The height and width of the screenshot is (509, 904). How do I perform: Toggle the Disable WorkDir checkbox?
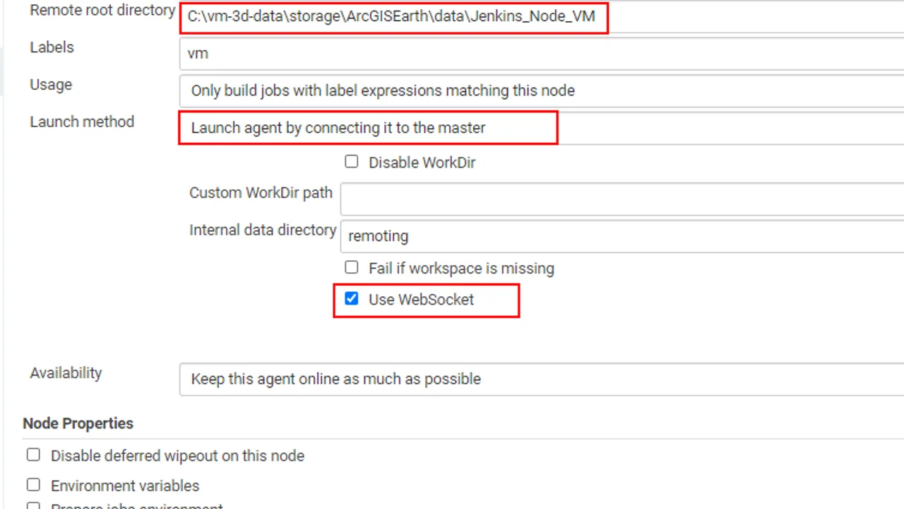coord(351,161)
